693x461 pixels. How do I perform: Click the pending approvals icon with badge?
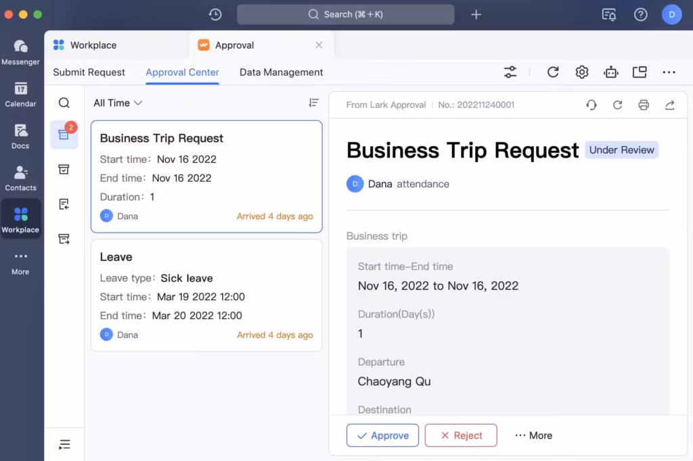coord(64,135)
